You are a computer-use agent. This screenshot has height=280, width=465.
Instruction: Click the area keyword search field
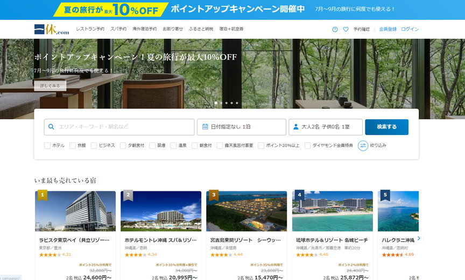coord(119,127)
